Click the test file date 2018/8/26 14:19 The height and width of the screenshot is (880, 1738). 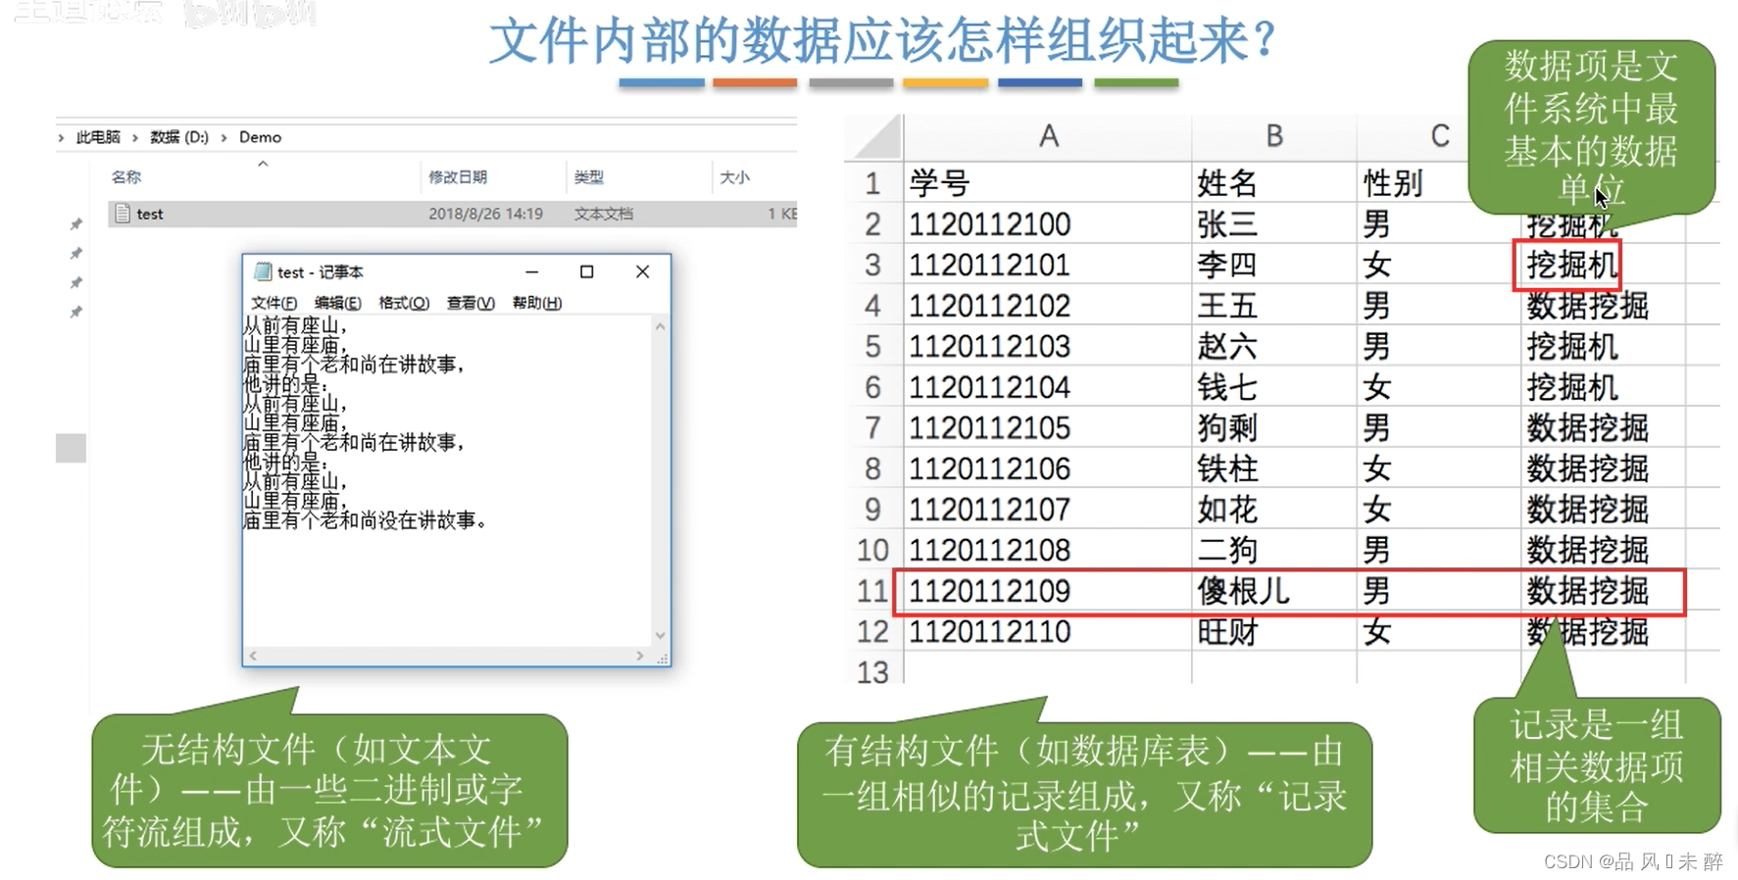point(485,214)
